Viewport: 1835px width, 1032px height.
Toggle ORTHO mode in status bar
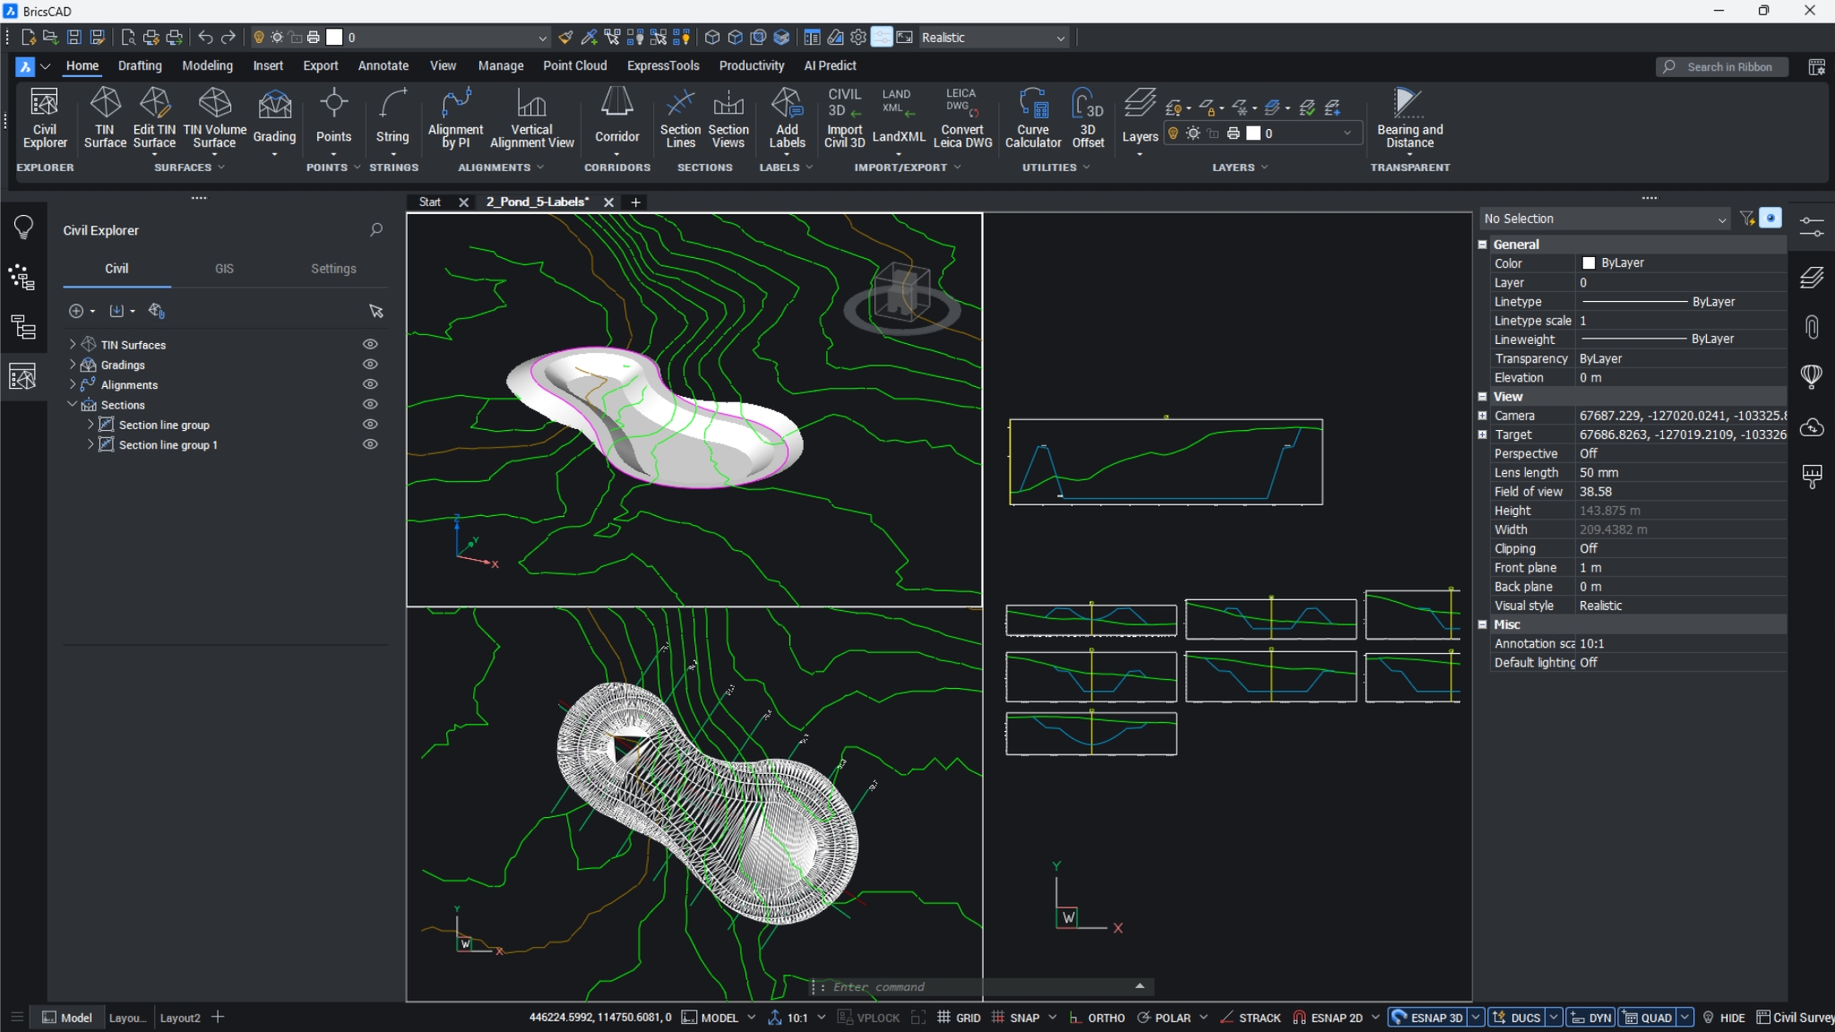1107,1017
